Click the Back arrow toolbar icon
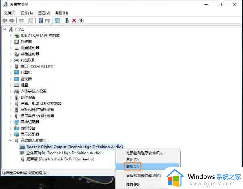 (x=5, y=20)
